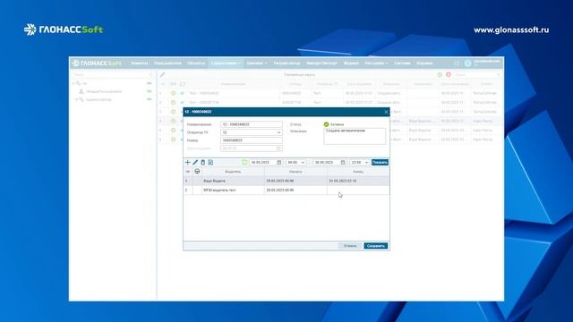
Task: Click green status icon in first background table row
Action: click(x=173, y=93)
